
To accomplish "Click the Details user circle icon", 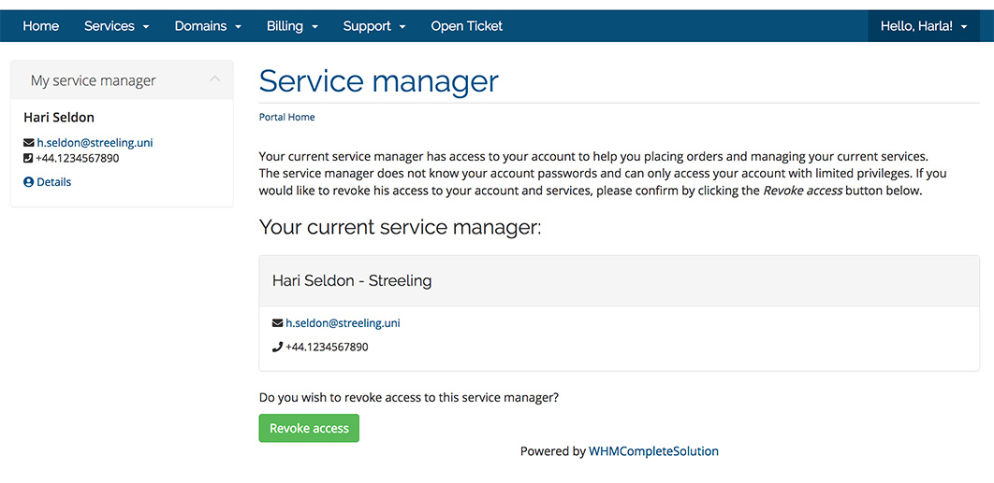I will tap(28, 182).
